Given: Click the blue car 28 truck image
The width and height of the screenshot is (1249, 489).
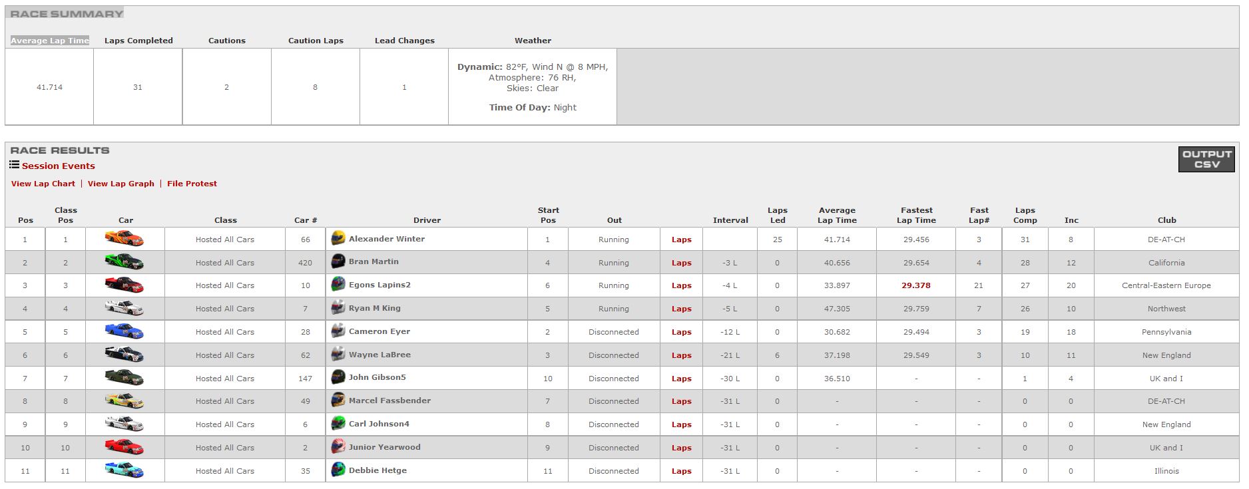Looking at the screenshot, I should [x=125, y=331].
